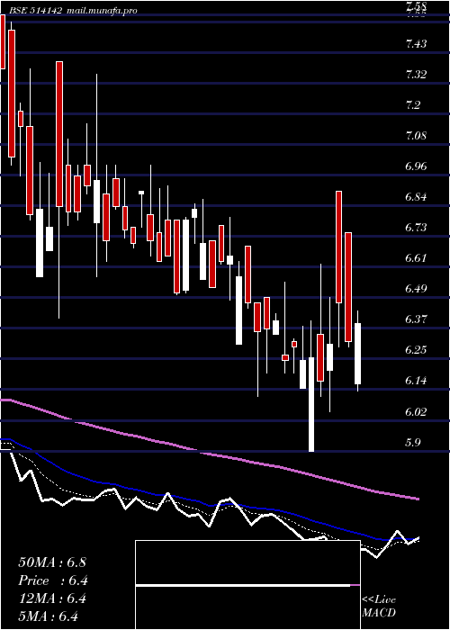This screenshot has height=630, width=450.
Task: Click the 'BSE 514142 mail.munafa.pro' title text
Action: coord(73,11)
